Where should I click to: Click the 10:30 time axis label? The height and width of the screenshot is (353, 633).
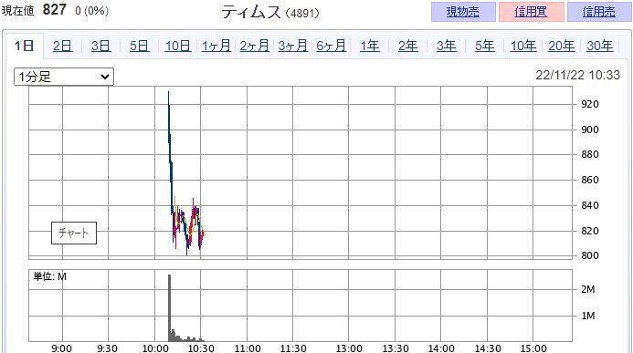pyautogui.click(x=201, y=348)
